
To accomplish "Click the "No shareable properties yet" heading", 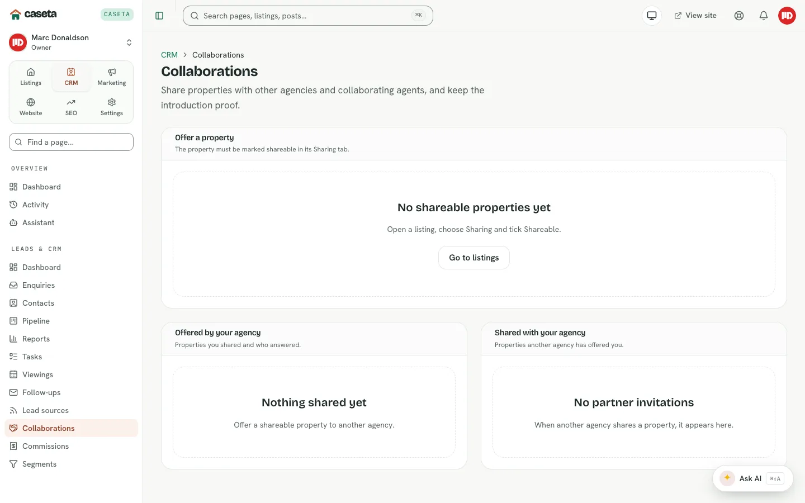I will click(x=474, y=207).
